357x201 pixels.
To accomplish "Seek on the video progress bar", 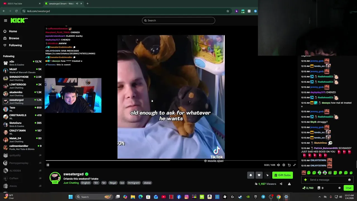I will (x=171, y=161).
